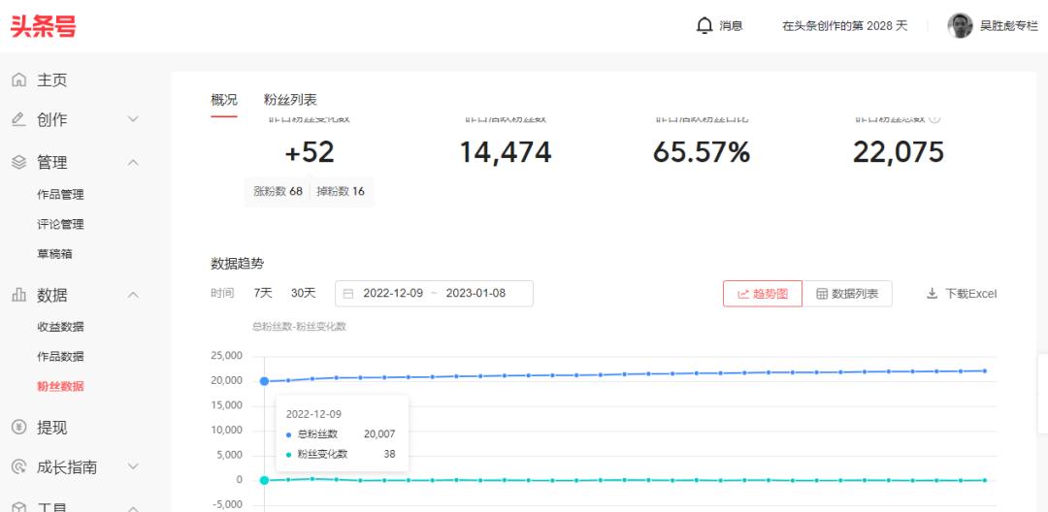The height and width of the screenshot is (512, 1048).
Task: Click the 主页 home icon
Action: click(19, 80)
